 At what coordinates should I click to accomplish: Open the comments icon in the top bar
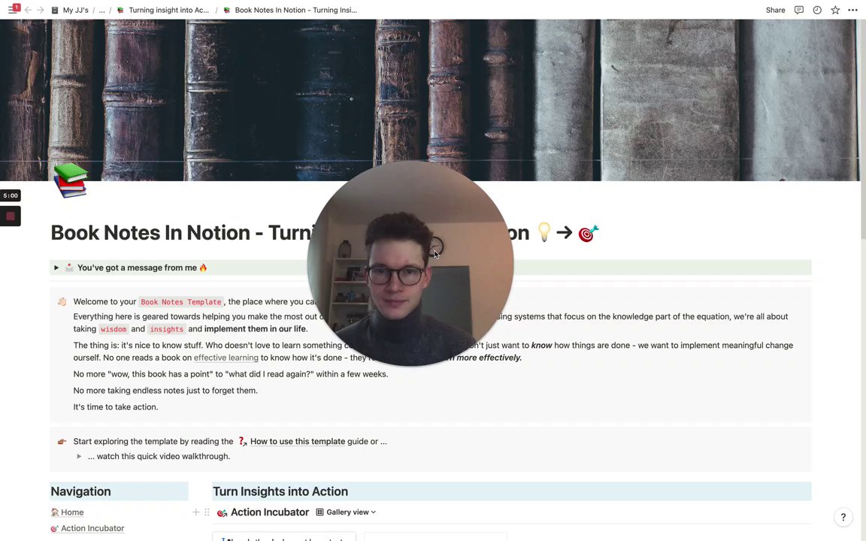tap(798, 10)
